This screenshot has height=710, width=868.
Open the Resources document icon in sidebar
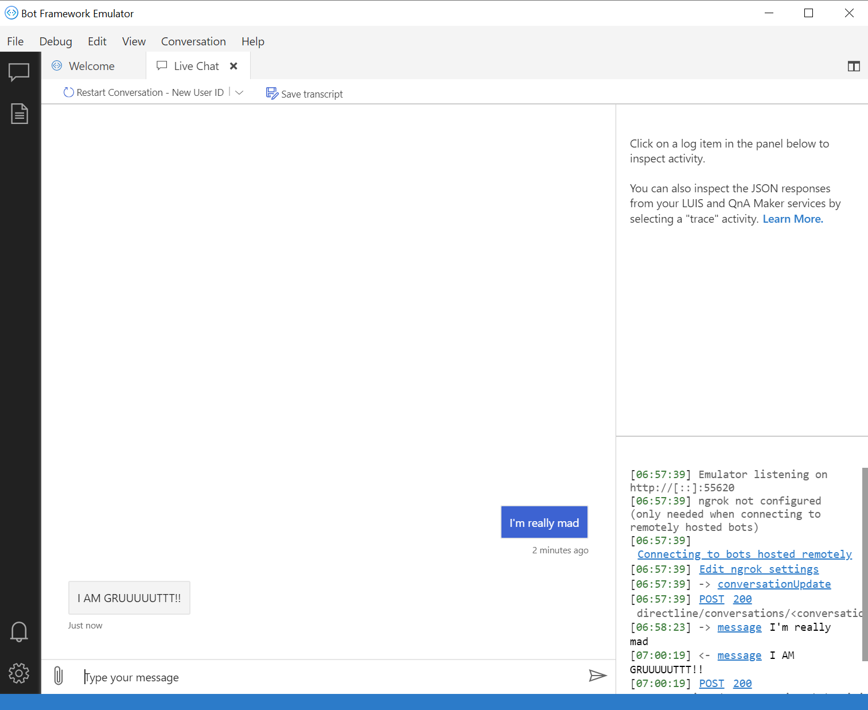(20, 114)
